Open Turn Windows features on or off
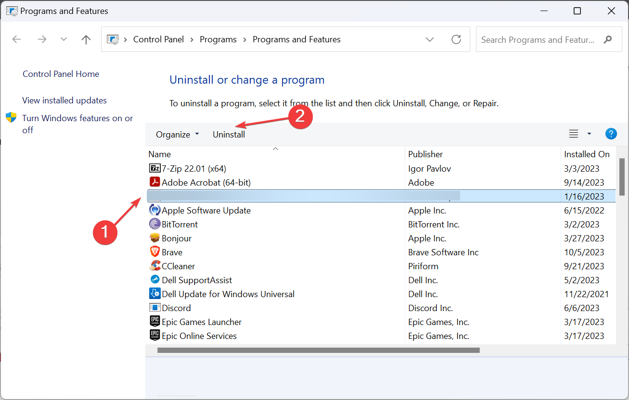Screen dimensions: 629x400 [77, 124]
